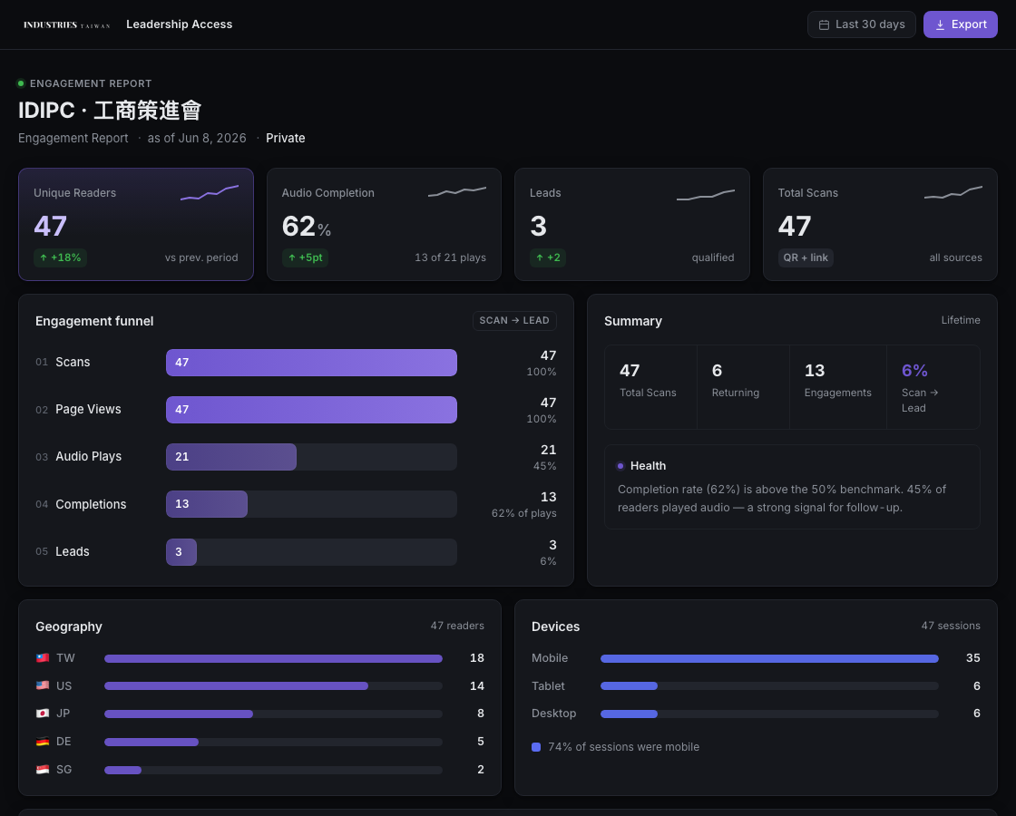Click the +5pt change badge

coord(305,257)
